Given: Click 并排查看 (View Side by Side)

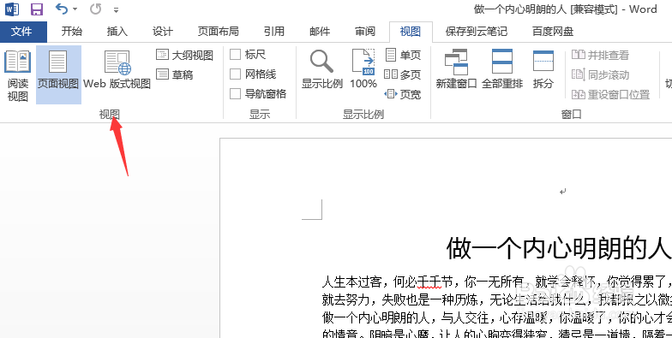Looking at the screenshot, I should [600, 55].
